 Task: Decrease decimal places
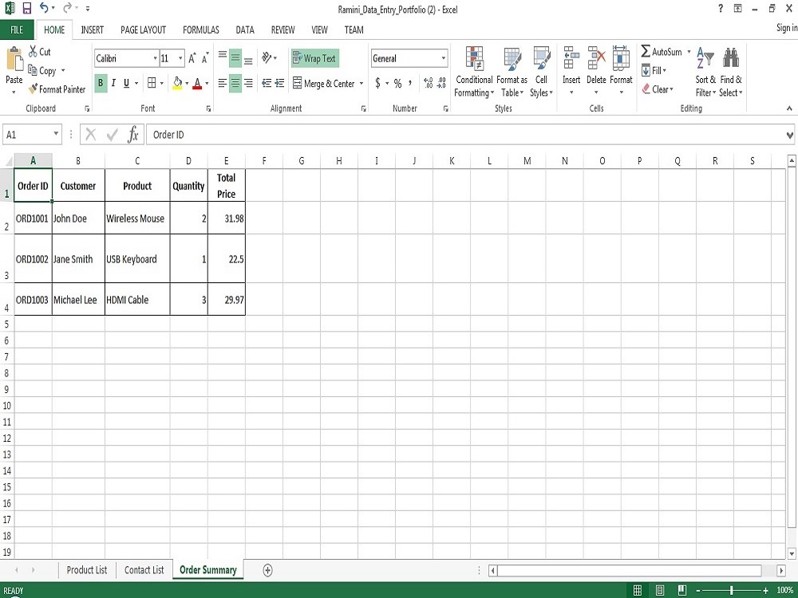441,83
